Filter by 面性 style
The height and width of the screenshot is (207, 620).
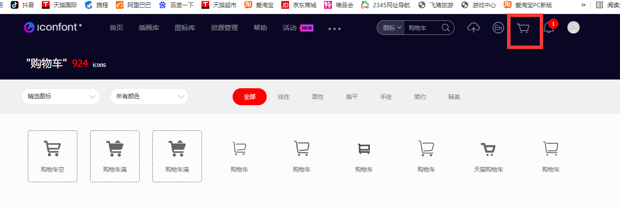318,97
